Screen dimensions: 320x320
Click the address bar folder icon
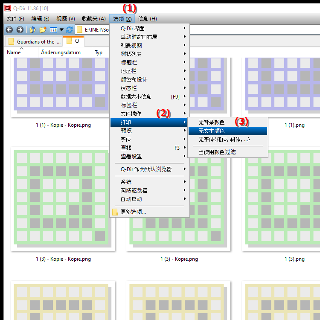click(x=79, y=30)
